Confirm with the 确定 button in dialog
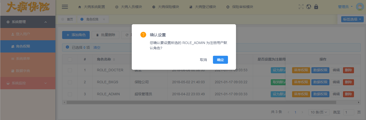Screen dimensions: 366x120 pos(220,60)
